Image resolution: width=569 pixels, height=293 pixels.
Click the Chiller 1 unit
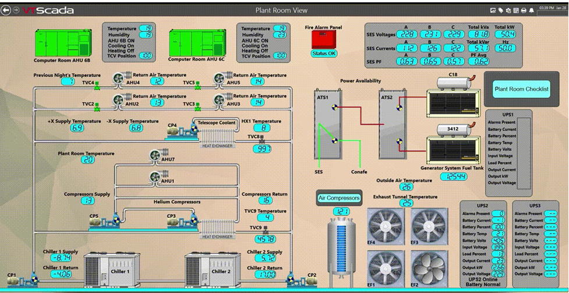(x=112, y=270)
